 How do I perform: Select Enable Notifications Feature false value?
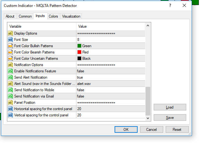click(x=80, y=71)
